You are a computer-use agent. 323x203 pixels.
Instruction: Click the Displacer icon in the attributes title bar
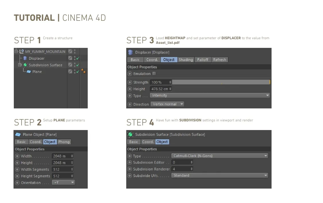coord(130,52)
